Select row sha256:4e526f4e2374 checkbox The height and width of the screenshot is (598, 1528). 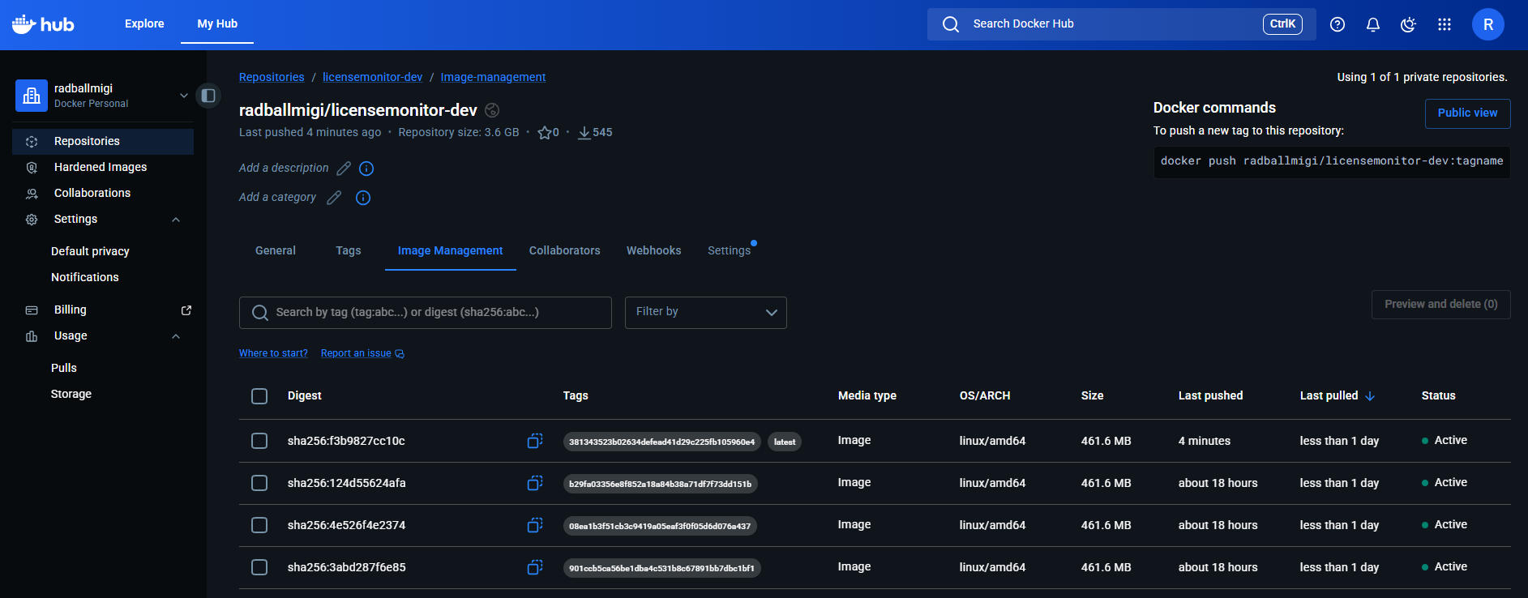(x=259, y=525)
